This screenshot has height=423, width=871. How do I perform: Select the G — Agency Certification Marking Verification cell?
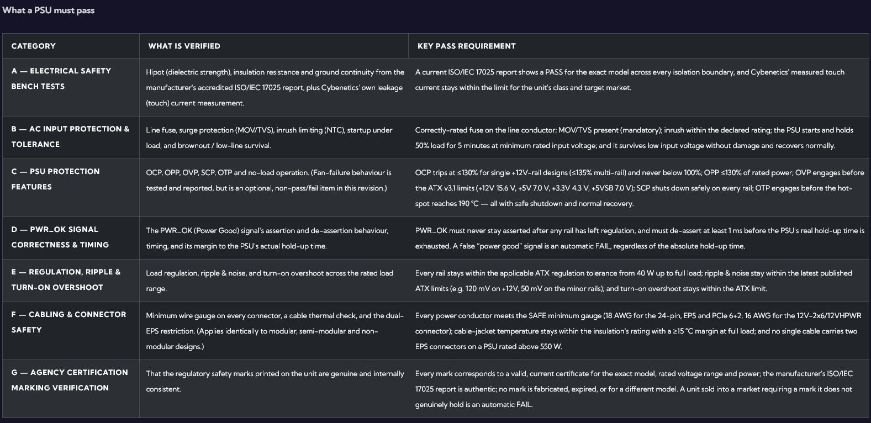pos(71,389)
